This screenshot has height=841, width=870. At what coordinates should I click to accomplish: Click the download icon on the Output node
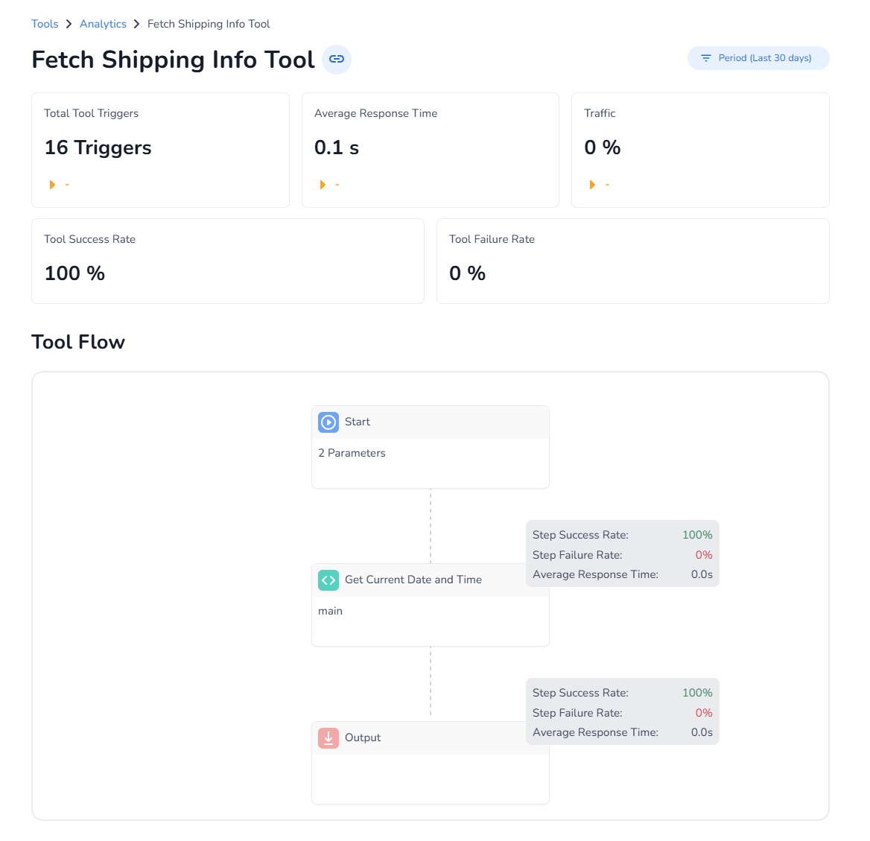coord(328,738)
